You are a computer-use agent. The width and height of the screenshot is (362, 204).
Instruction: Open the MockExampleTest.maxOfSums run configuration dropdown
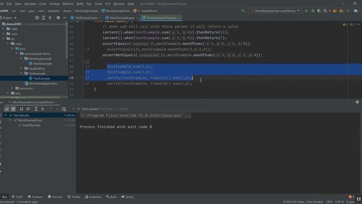275,11
